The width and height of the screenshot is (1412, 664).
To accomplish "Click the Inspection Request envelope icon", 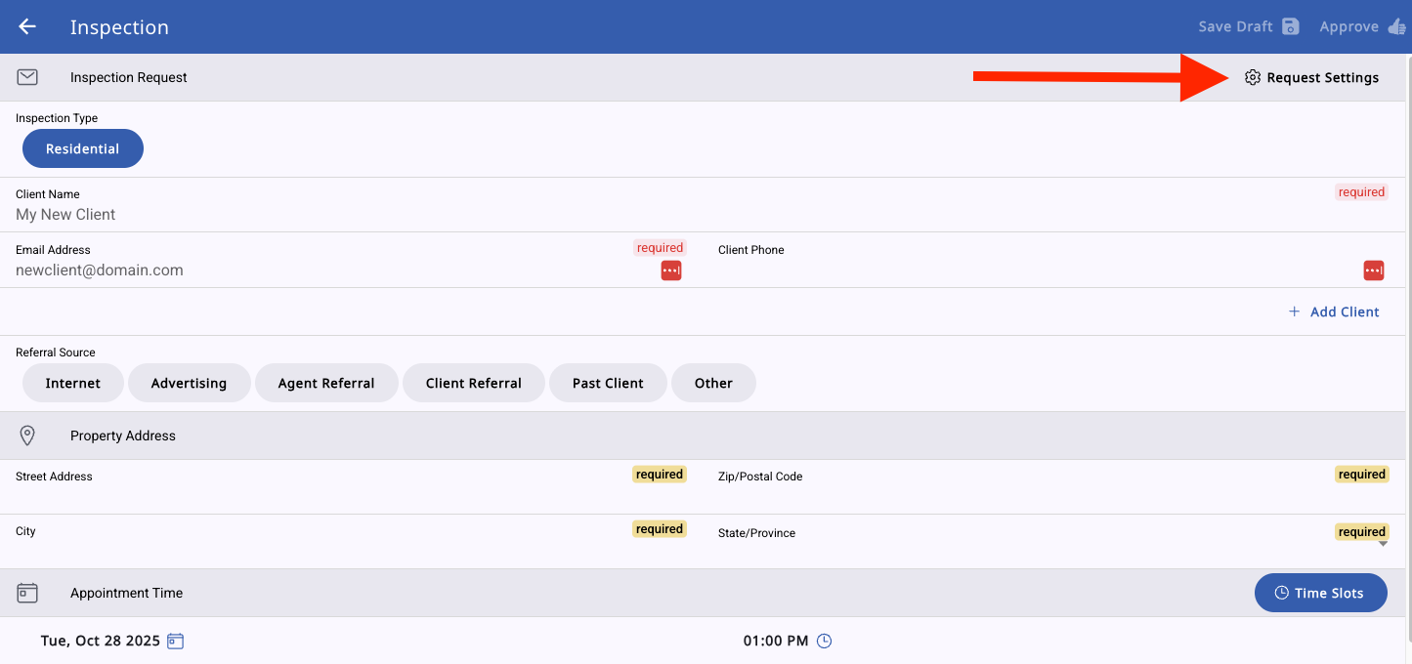I will tap(27, 77).
